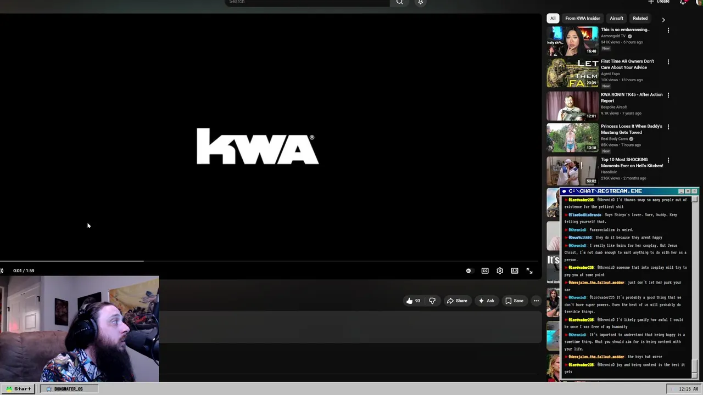This screenshot has height=395, width=703.
Task: Click the chat window scrollbar up arrow
Action: point(695,199)
